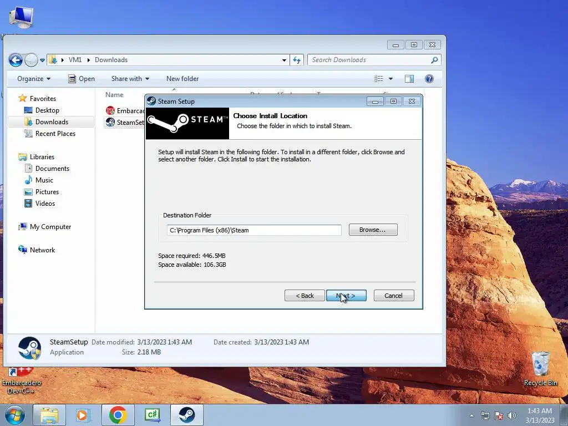Image resolution: width=568 pixels, height=426 pixels.
Task: Open the Videos library
Action: coord(39,203)
